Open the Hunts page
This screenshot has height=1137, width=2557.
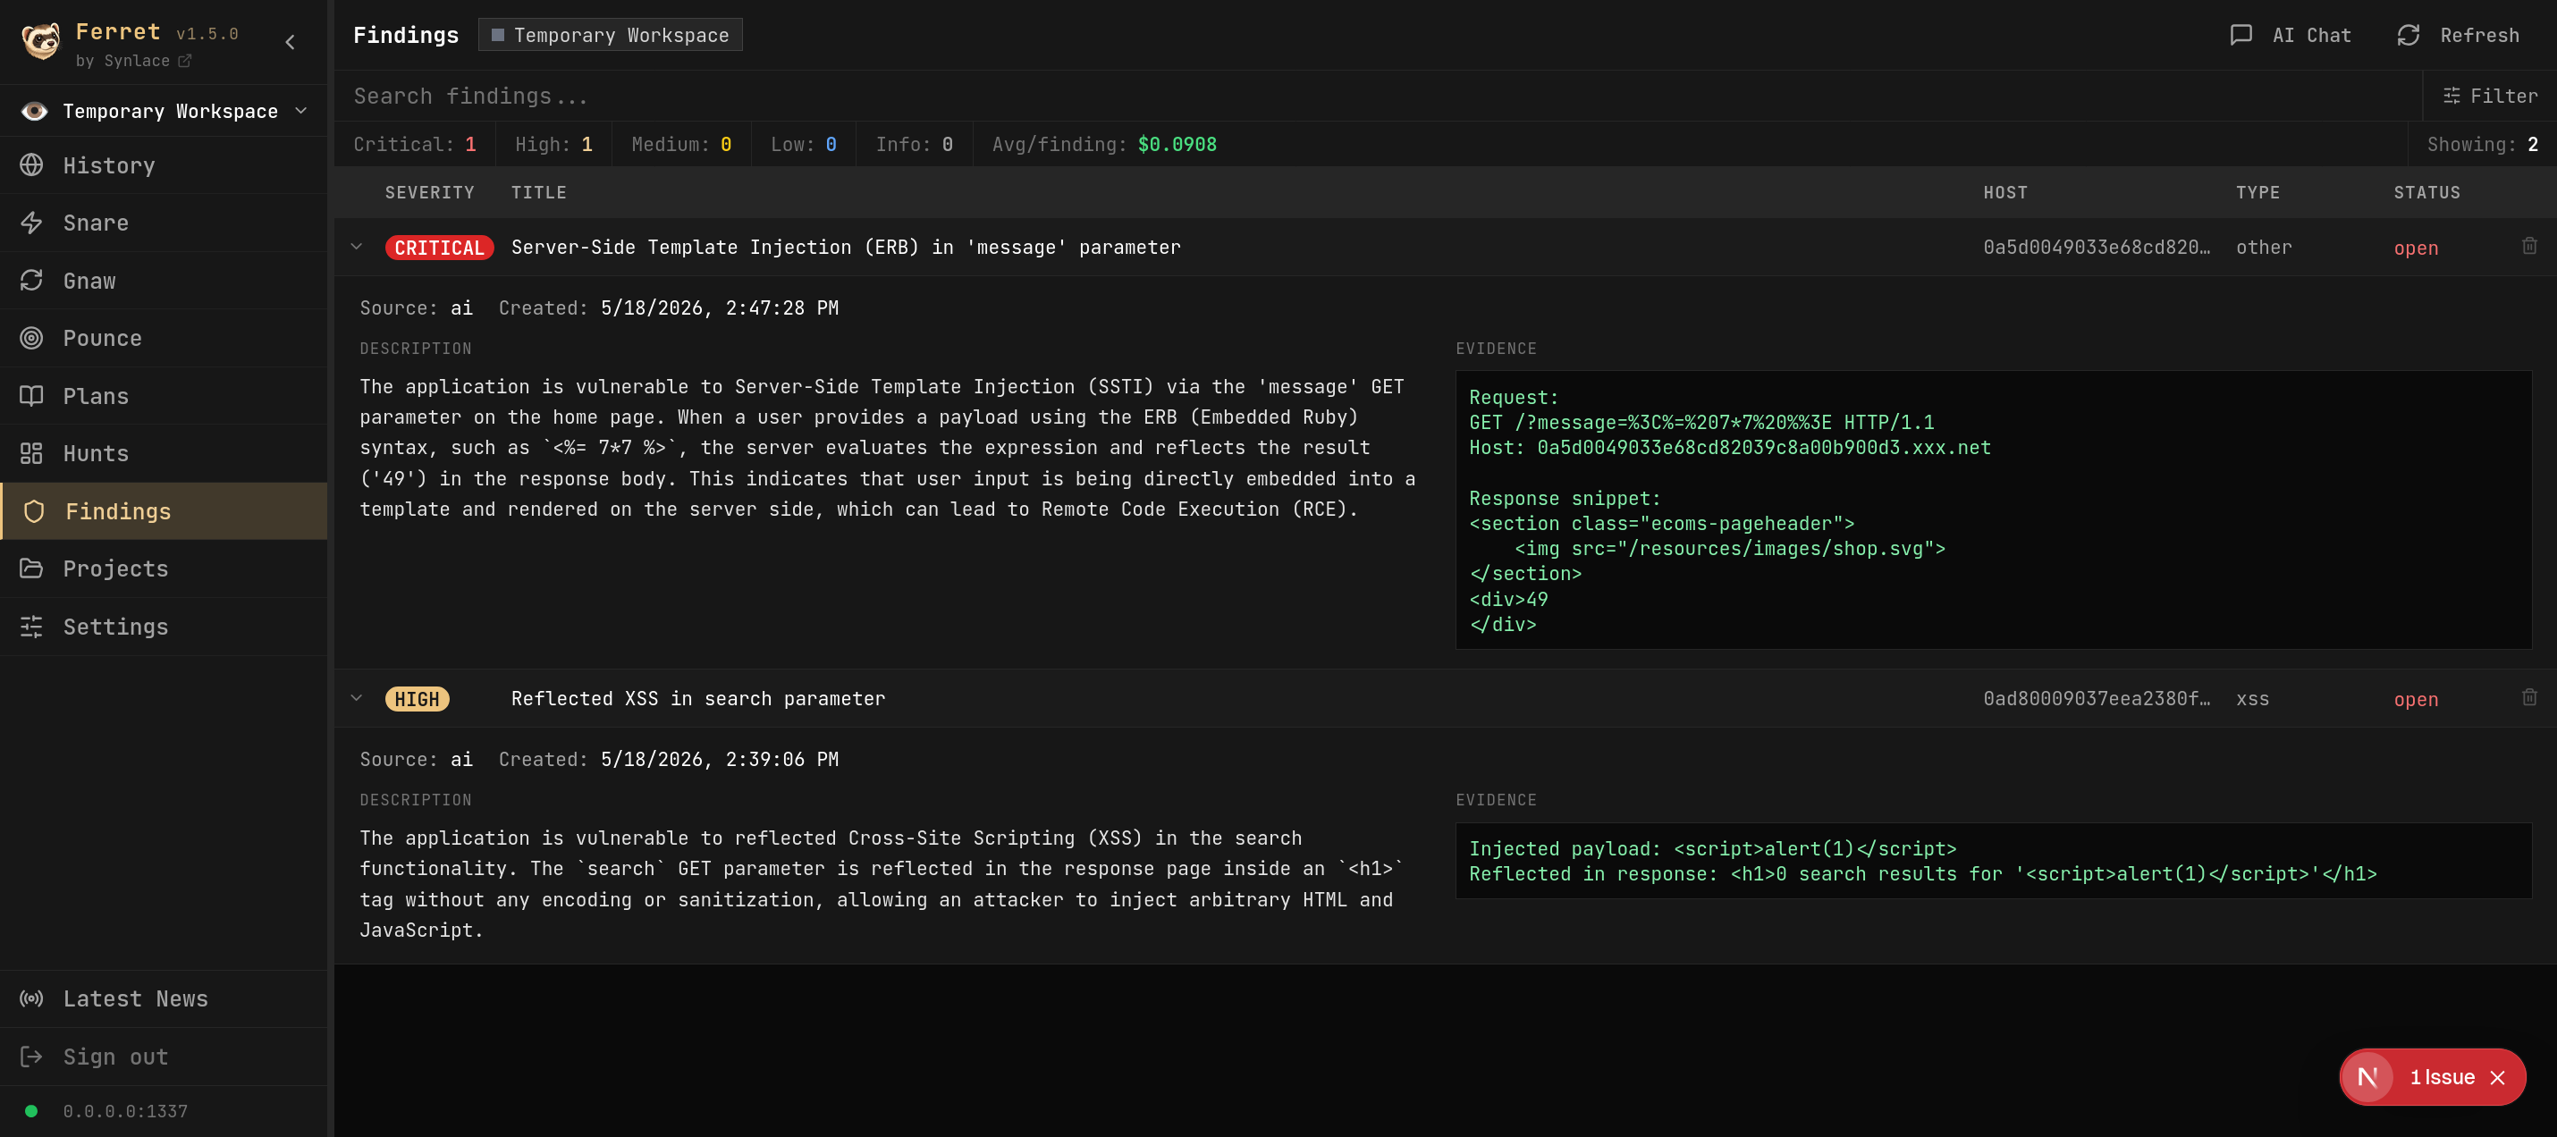164,453
